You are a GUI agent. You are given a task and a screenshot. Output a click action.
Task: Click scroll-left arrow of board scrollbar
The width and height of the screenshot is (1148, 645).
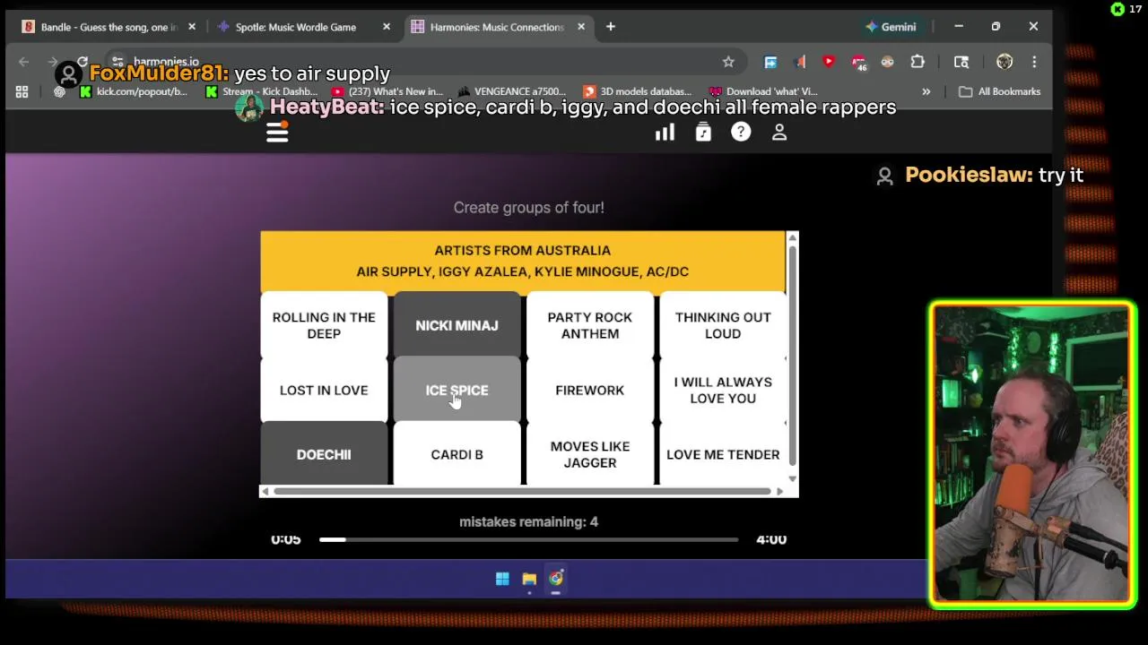pos(265,491)
